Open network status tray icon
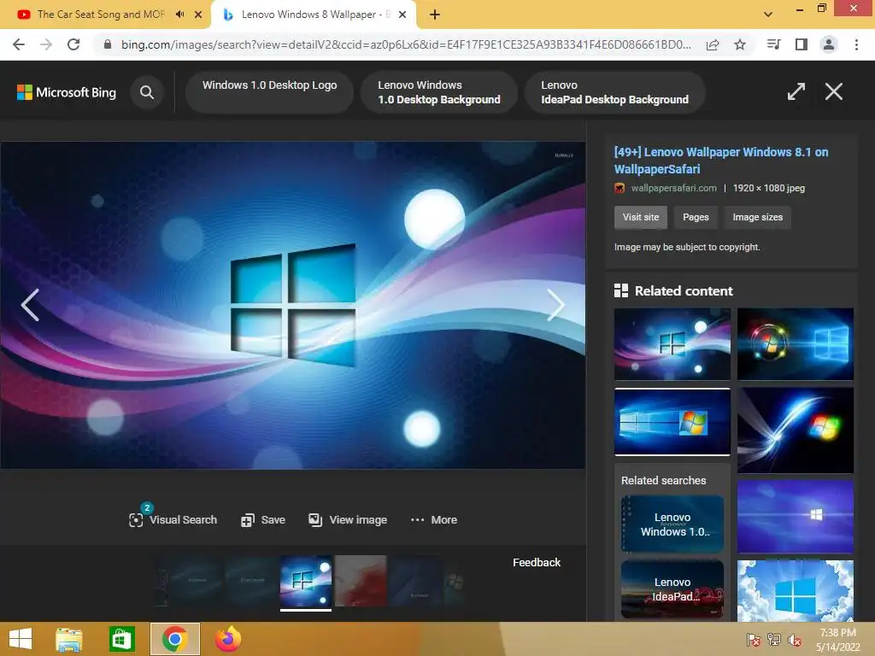 pyautogui.click(x=774, y=640)
